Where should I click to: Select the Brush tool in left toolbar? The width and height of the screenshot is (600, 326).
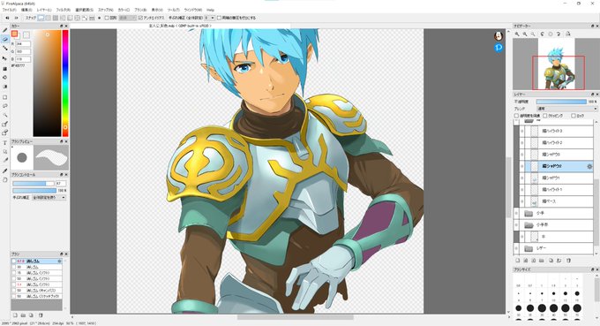[5, 30]
